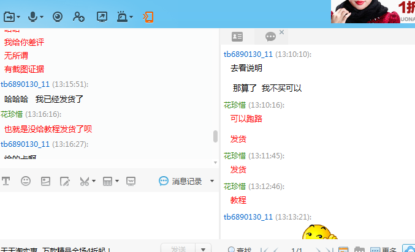This screenshot has height=252, width=415.
Task: Click the message 有截图证据
Action: click(x=24, y=69)
